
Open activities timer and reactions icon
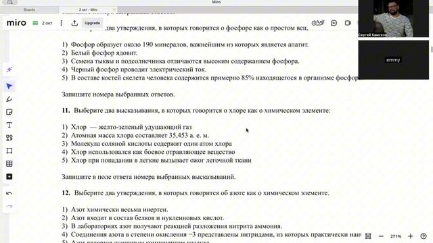pyautogui.click(x=318, y=23)
